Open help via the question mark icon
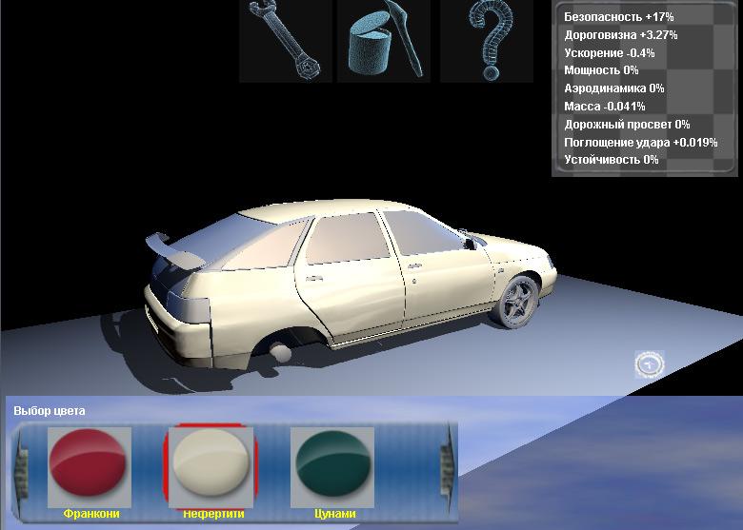 pos(488,40)
